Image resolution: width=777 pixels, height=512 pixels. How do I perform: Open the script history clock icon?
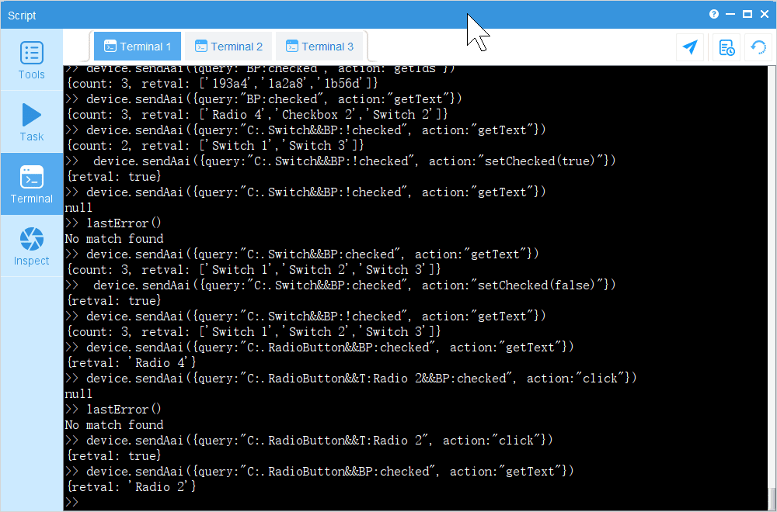(726, 47)
